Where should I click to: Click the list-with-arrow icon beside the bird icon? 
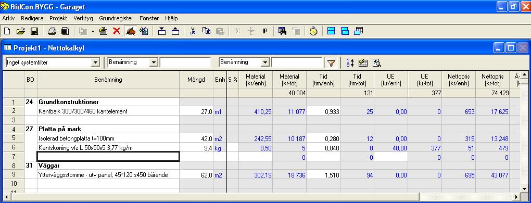(x=144, y=31)
